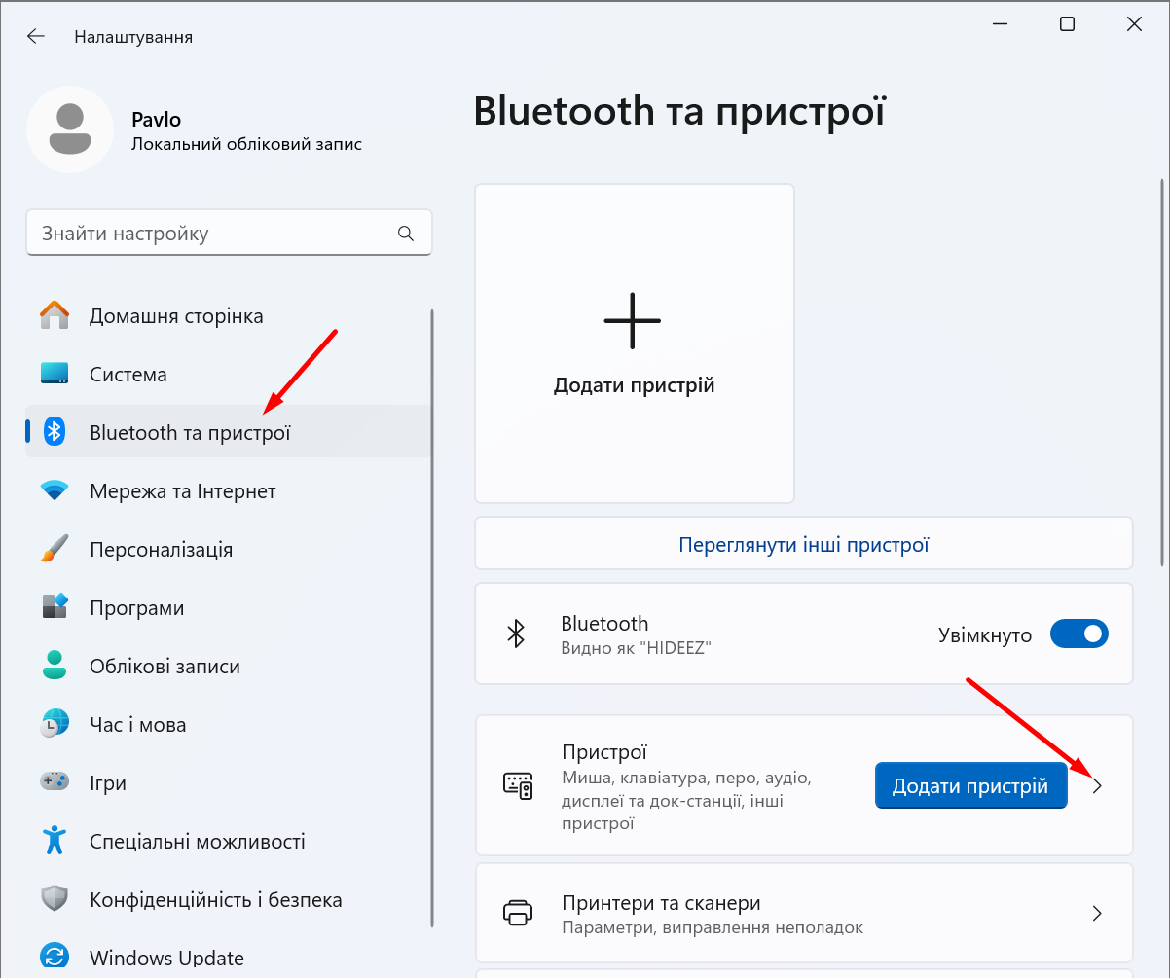Image resolution: width=1170 pixels, height=978 pixels.
Task: Open Конфіденційність і безпека settings
Action: pyautogui.click(x=215, y=900)
